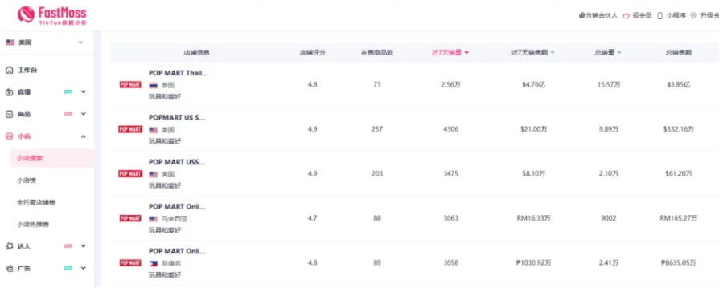723x296 pixels.
Task: Open the POP MART Thail... shop
Action: click(x=179, y=73)
